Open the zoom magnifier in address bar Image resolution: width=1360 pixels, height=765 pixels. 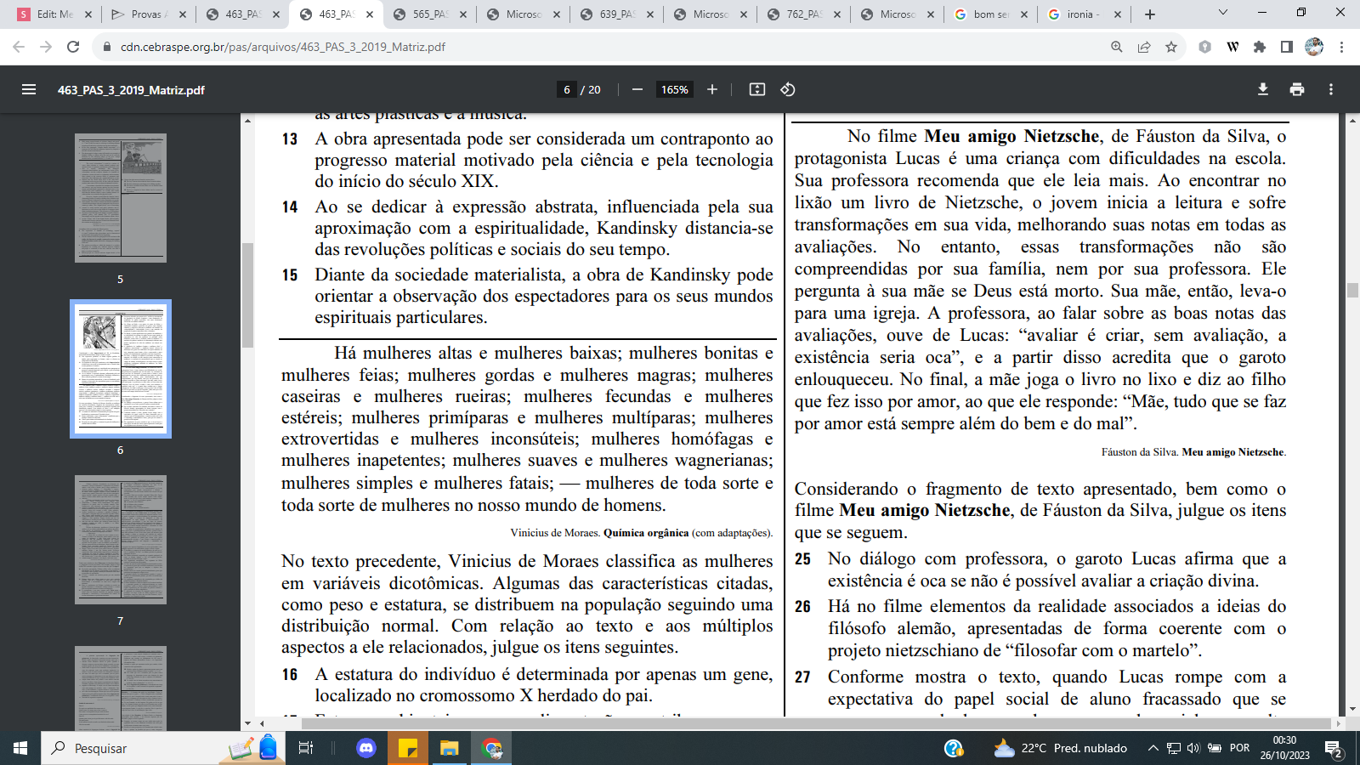tap(1117, 47)
